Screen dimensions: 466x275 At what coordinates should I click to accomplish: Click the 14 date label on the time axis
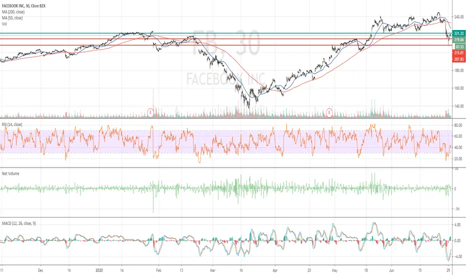[121, 270]
